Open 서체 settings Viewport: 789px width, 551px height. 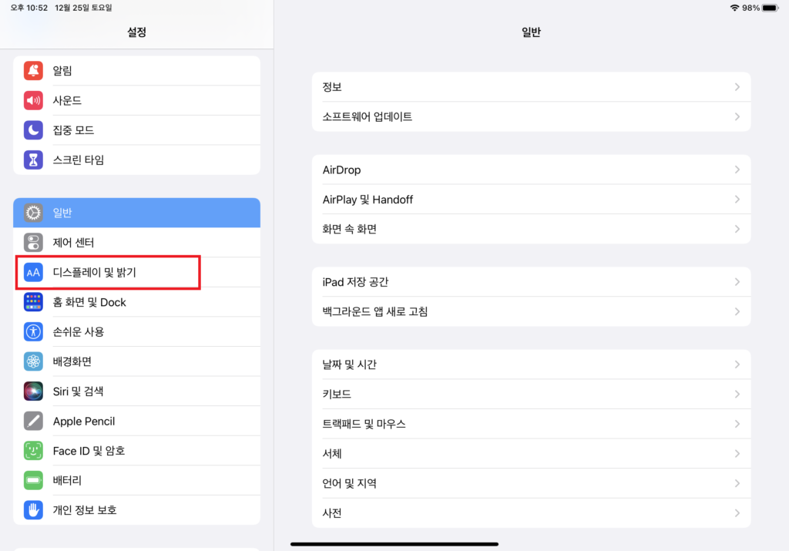click(532, 453)
